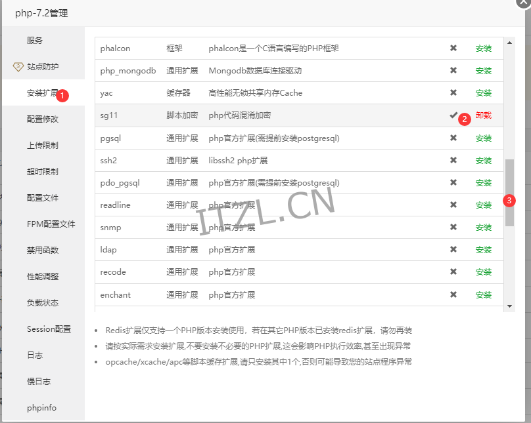Click the X status icon for enchant
This screenshot has width=531, height=423.
453,294
